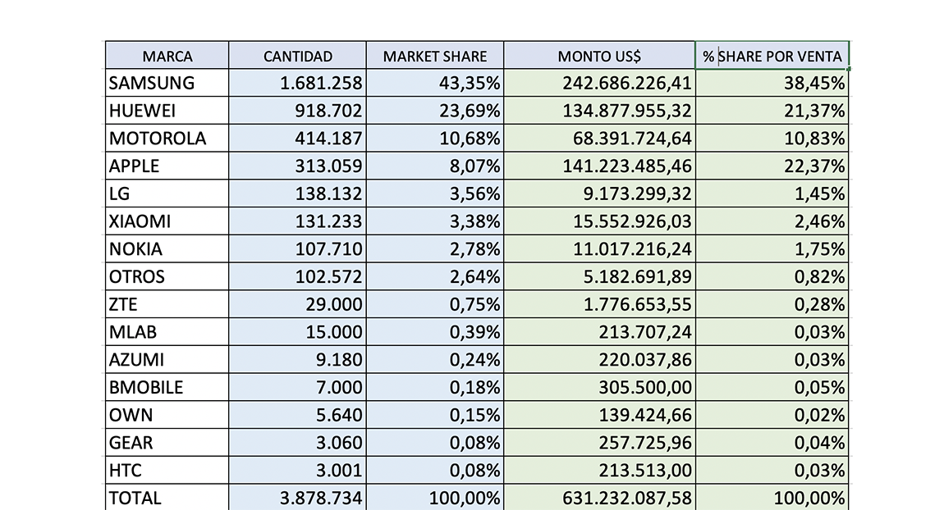Select LG share por venta 1,45%

(772, 194)
